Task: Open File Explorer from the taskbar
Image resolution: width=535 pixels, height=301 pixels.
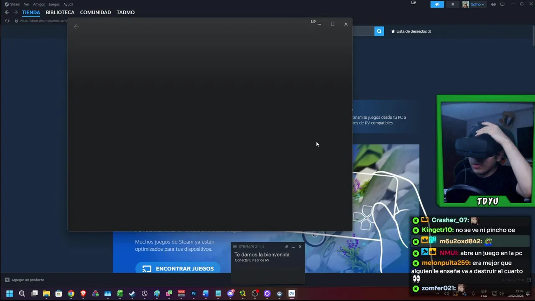Action: [46, 293]
